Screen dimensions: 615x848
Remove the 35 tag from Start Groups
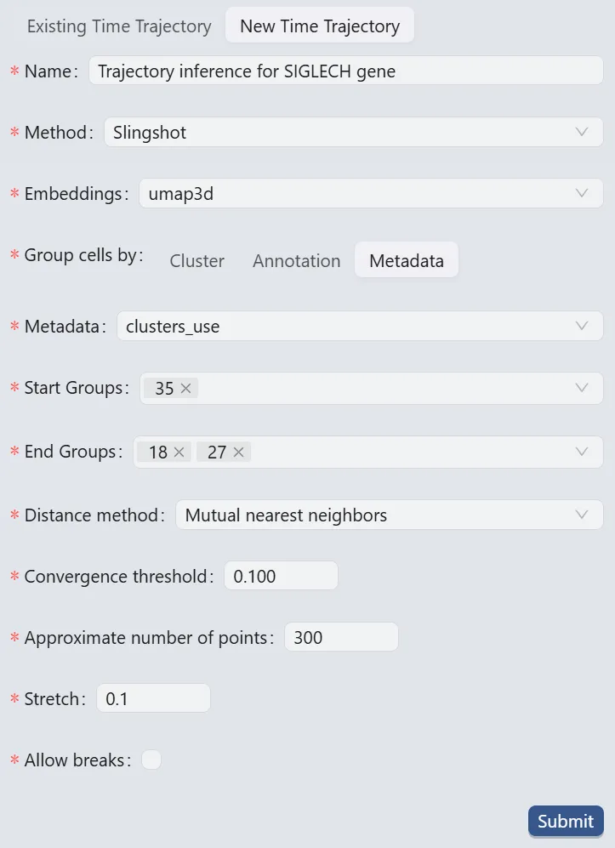pyautogui.click(x=186, y=389)
